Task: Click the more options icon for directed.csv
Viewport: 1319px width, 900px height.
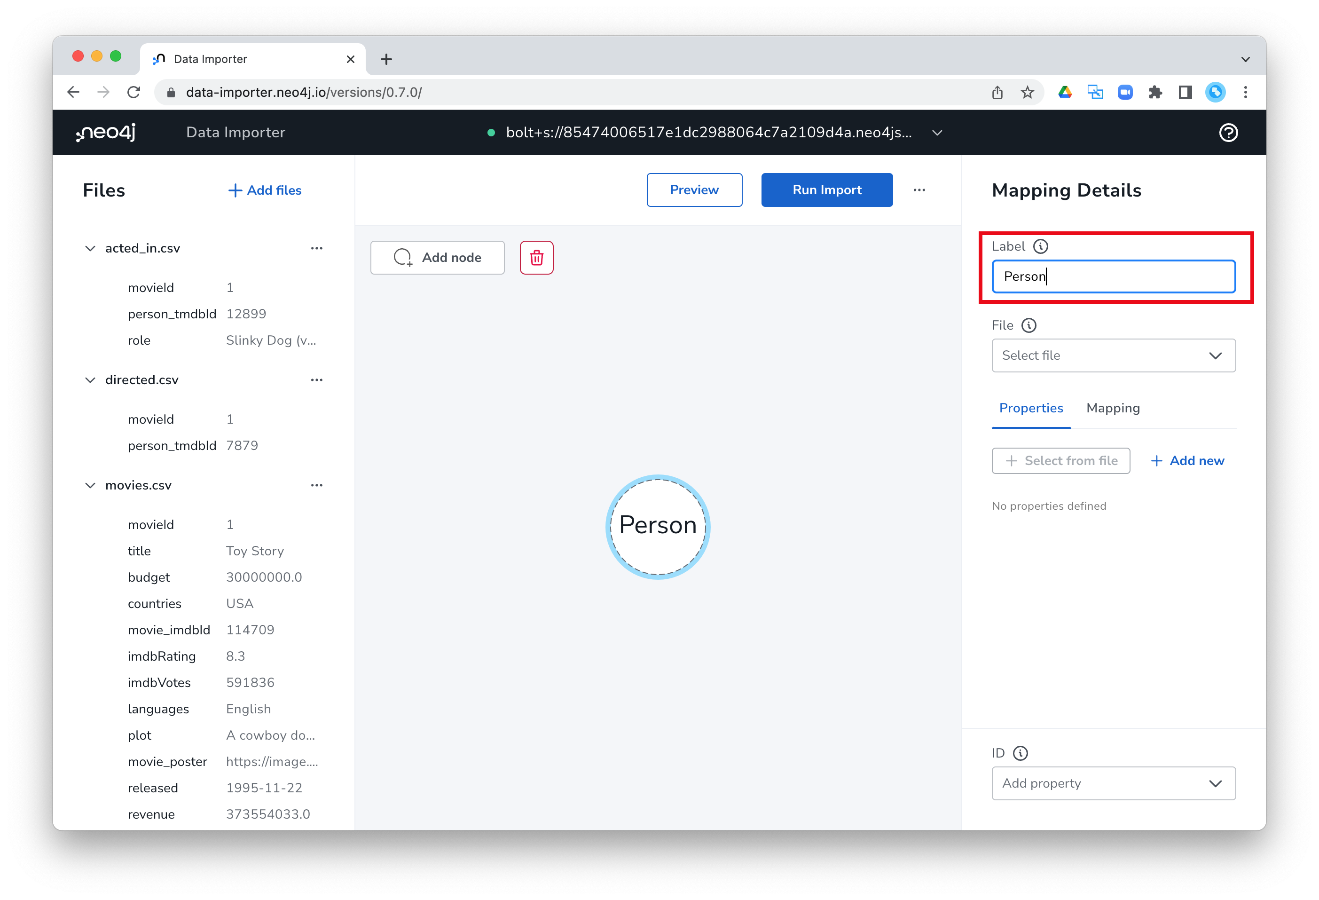Action: click(x=316, y=380)
